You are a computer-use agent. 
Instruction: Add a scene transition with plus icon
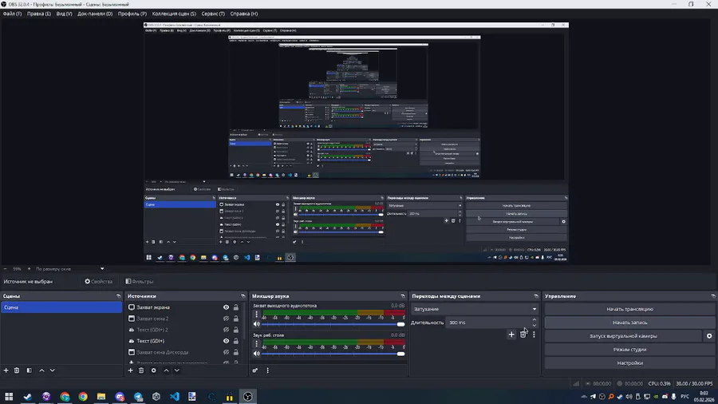coord(511,335)
